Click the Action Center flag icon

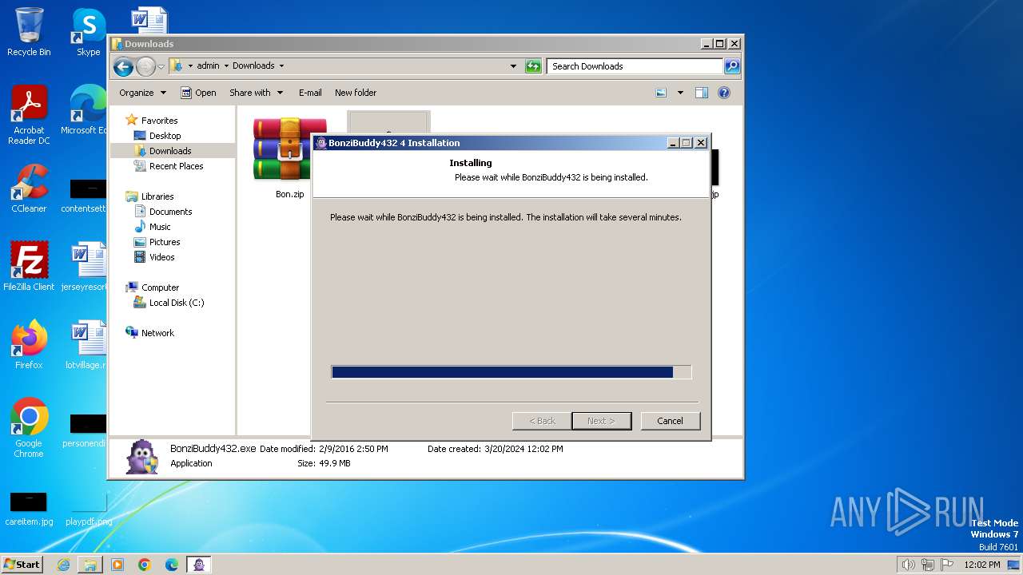tap(947, 565)
